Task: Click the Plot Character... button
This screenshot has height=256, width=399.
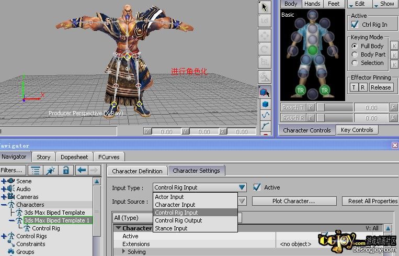Action: point(294,201)
